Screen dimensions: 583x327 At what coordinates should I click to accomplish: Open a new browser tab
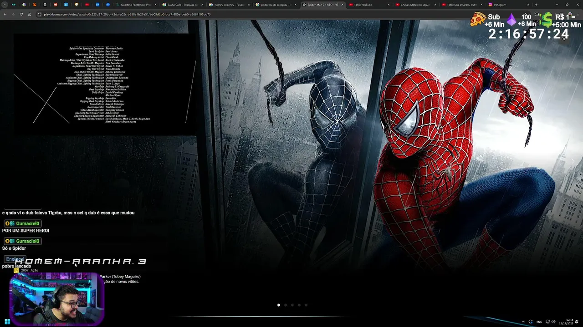click(536, 5)
